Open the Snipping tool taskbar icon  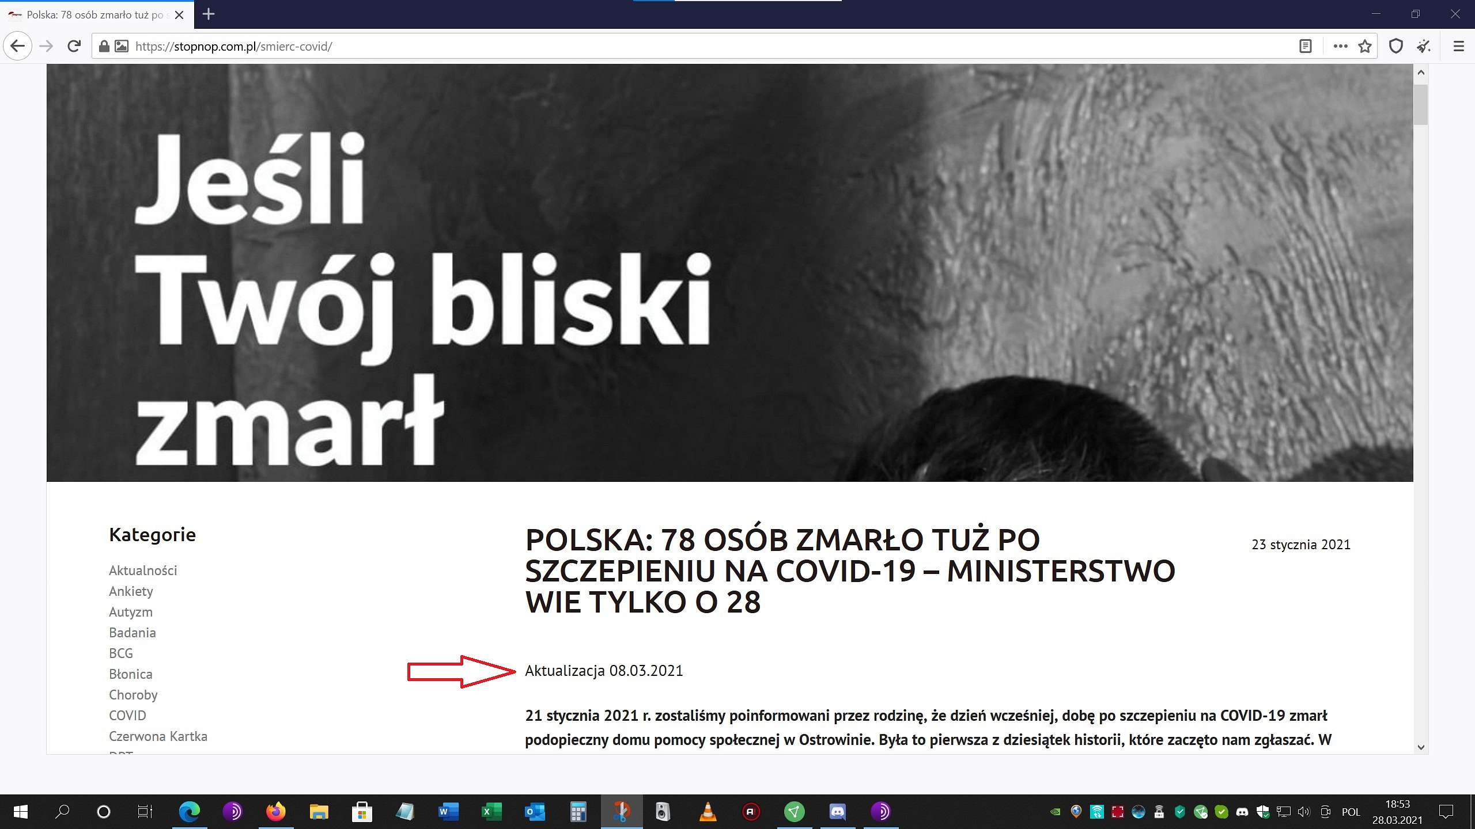pos(621,812)
